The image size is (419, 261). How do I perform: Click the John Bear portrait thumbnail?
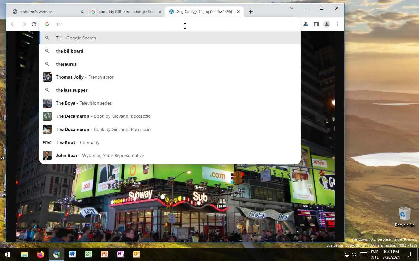pos(47,155)
